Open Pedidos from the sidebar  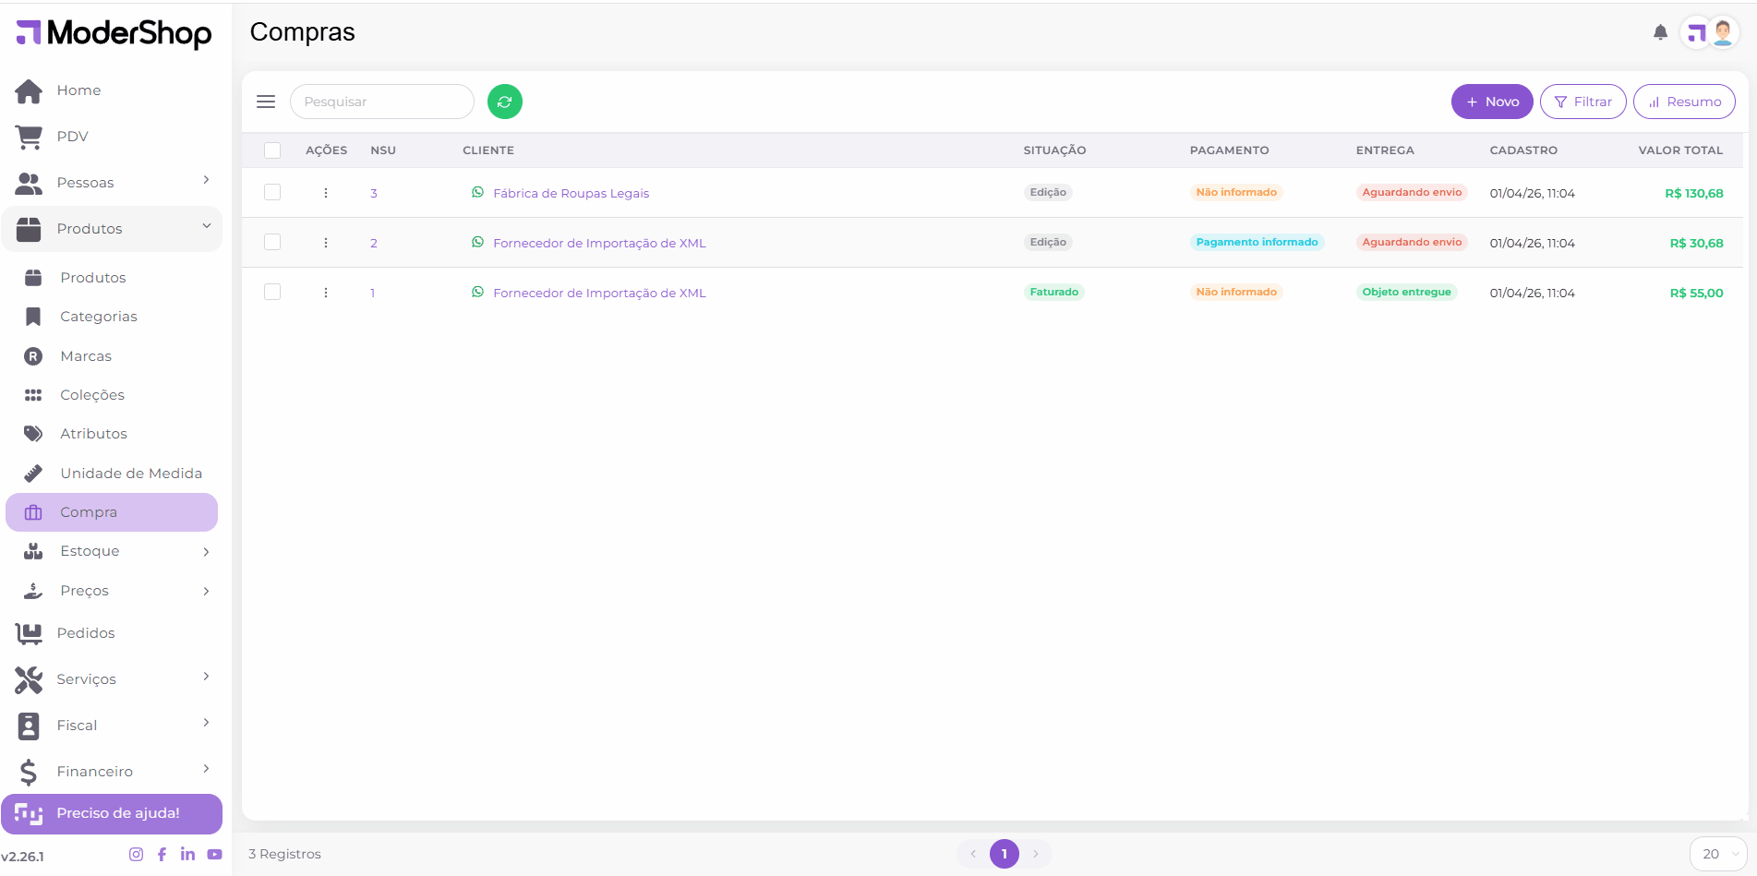[x=85, y=633]
